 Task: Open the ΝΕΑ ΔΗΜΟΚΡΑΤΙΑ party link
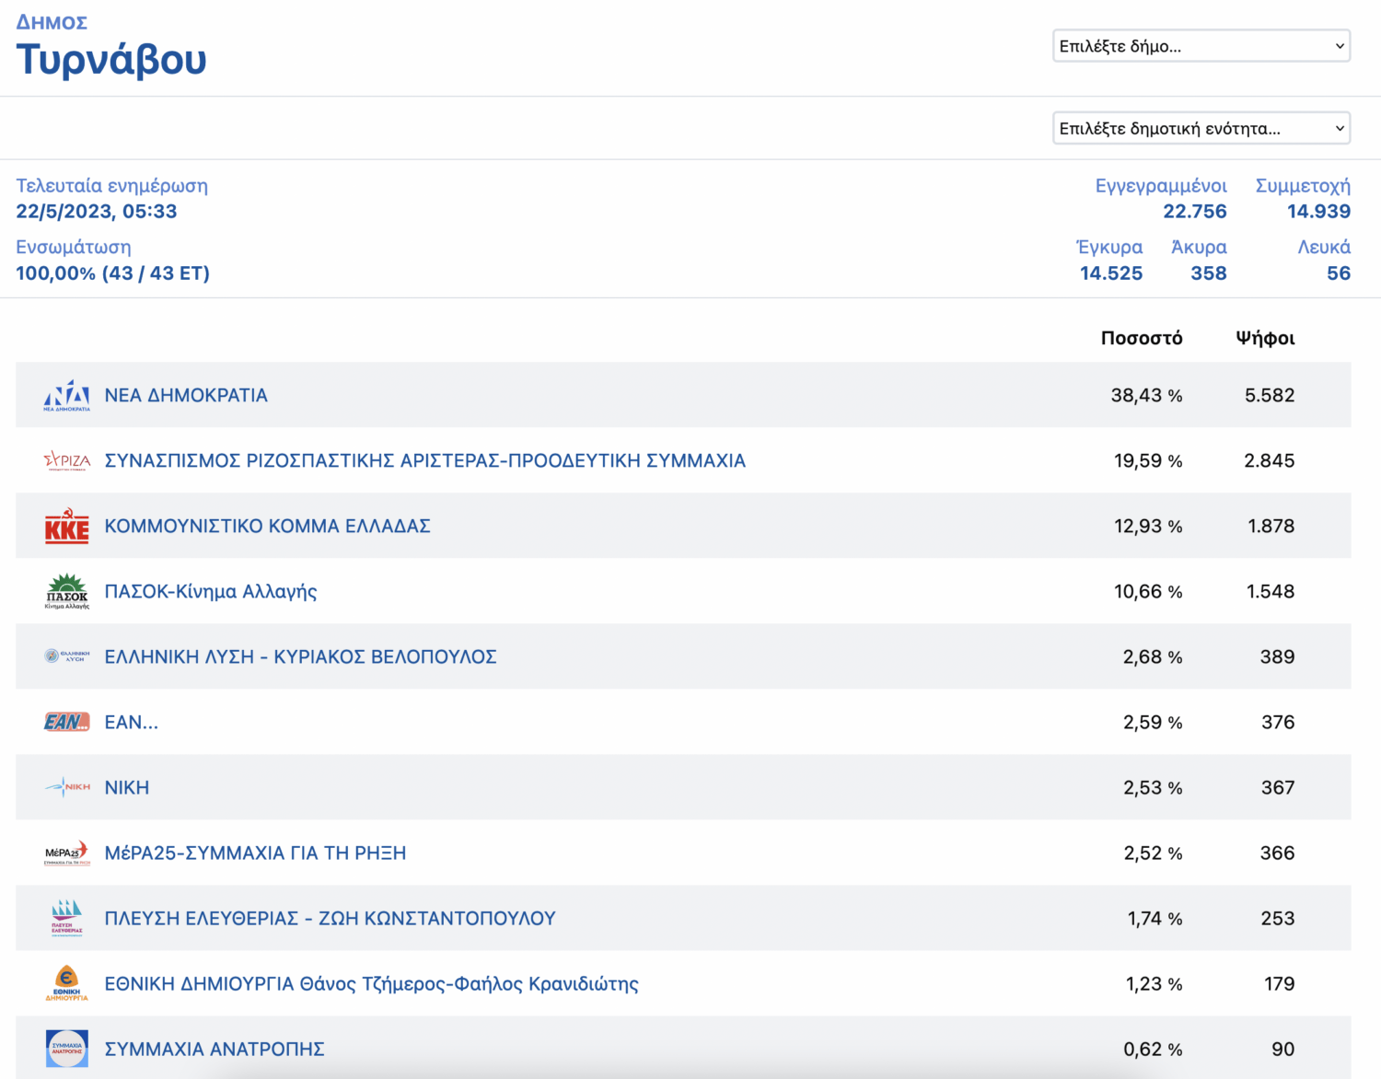coord(186,395)
